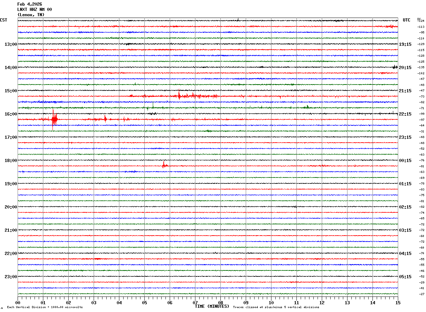The height and width of the screenshot is (312, 426).
Task: Click the '20:15' UTC time label
Action: (405, 68)
